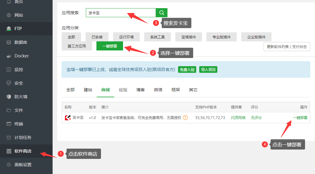Click the 无评分 rating link

pyautogui.click(x=256, y=118)
